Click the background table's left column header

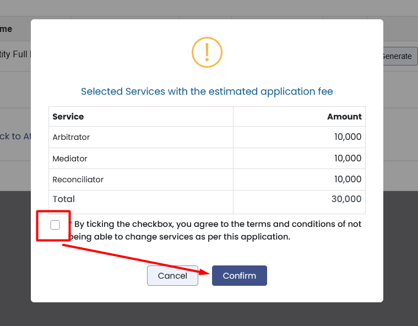(x=7, y=29)
